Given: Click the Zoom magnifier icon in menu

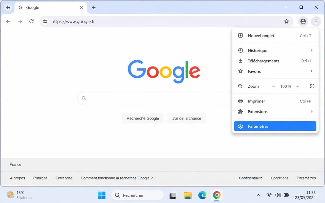Looking at the screenshot, I should pos(240,86).
